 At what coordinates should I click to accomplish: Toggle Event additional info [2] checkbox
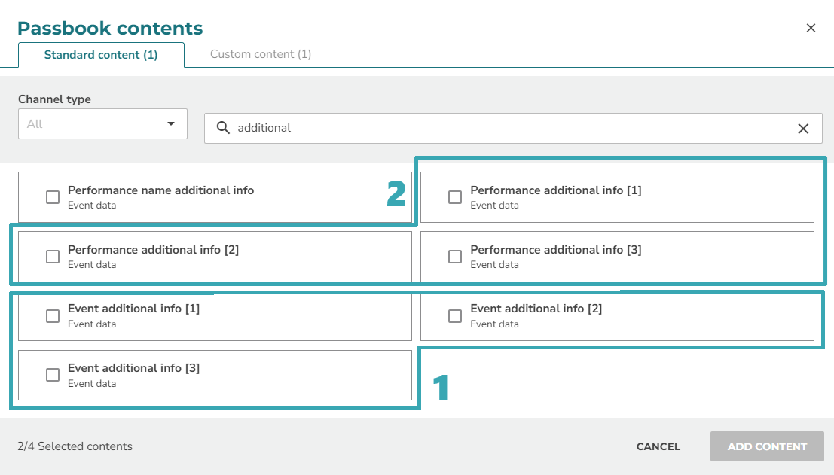(455, 316)
